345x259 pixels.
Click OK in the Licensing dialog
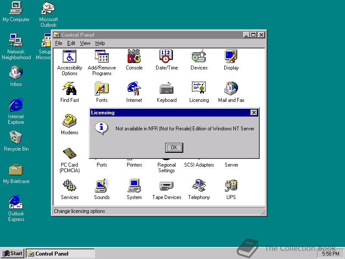click(x=174, y=147)
